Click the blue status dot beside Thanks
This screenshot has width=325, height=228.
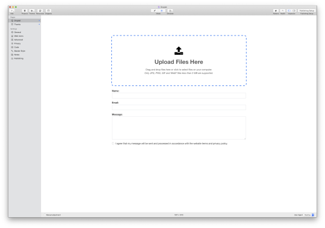click(39, 24)
